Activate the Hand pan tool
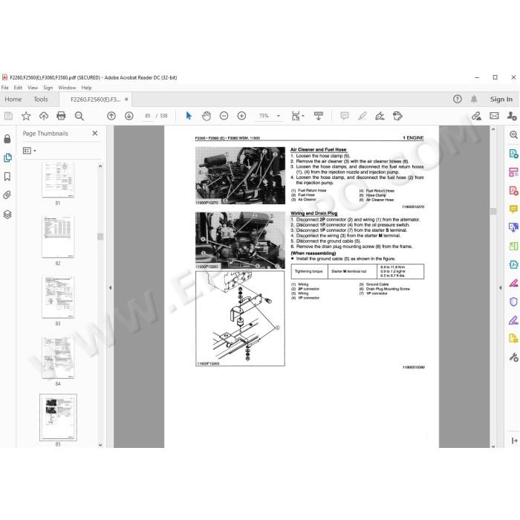Viewport: 520px width, 520px height. (x=207, y=116)
